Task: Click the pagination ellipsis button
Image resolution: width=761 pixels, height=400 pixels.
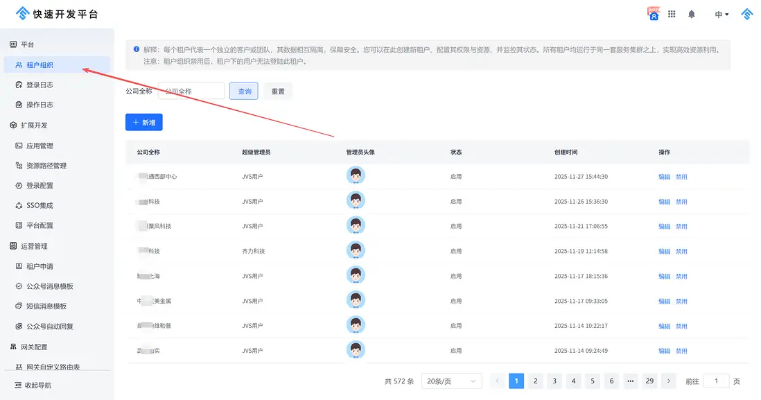Action: 631,381
